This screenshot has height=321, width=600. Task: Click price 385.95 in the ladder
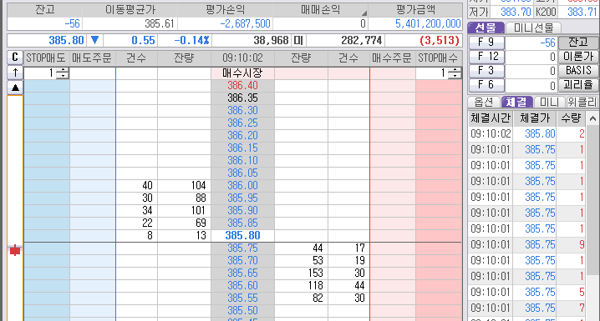(x=242, y=198)
